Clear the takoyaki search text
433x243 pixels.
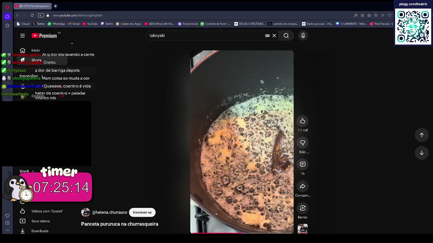(274, 35)
